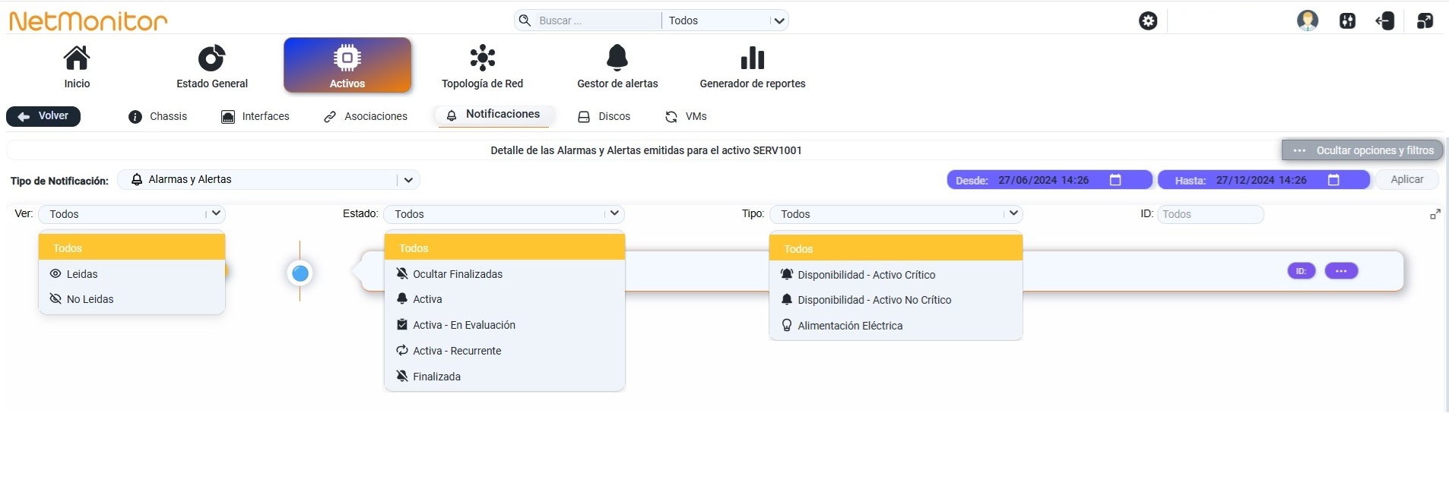The height and width of the screenshot is (492, 1449).
Task: Click the Desde date field
Action: pyautogui.click(x=1050, y=180)
